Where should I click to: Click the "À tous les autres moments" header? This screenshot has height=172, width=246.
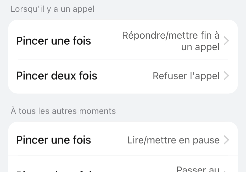[x=63, y=111]
